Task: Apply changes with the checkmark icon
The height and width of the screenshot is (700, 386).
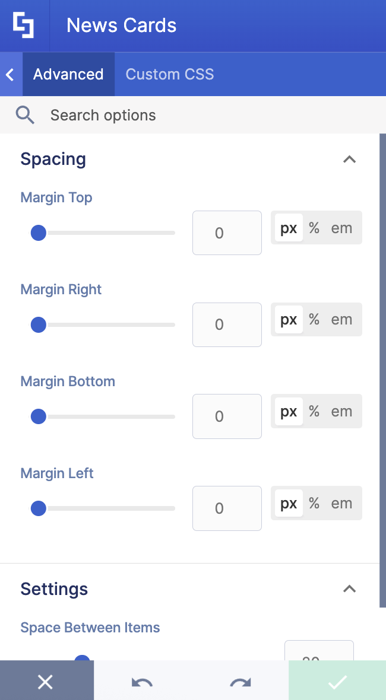Action: [337, 682]
